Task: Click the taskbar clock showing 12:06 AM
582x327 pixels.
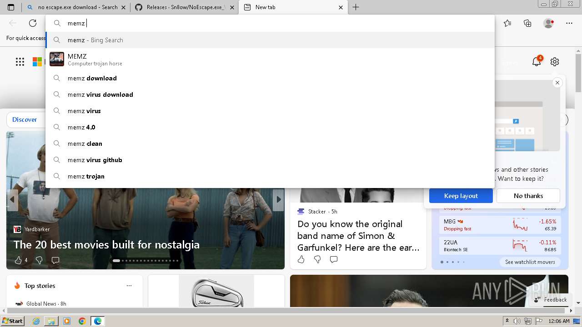Action: pos(559,321)
